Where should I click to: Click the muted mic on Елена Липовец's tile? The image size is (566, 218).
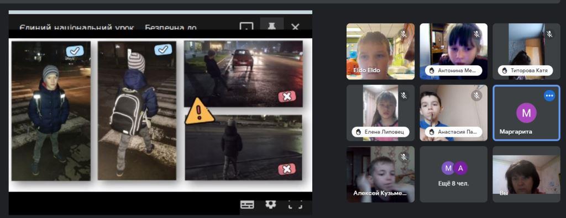404,95
